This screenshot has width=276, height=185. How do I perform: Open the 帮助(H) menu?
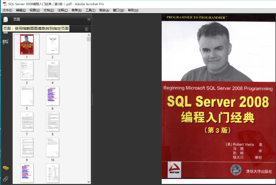point(133,10)
